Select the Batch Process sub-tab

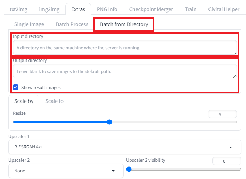tap(72, 24)
